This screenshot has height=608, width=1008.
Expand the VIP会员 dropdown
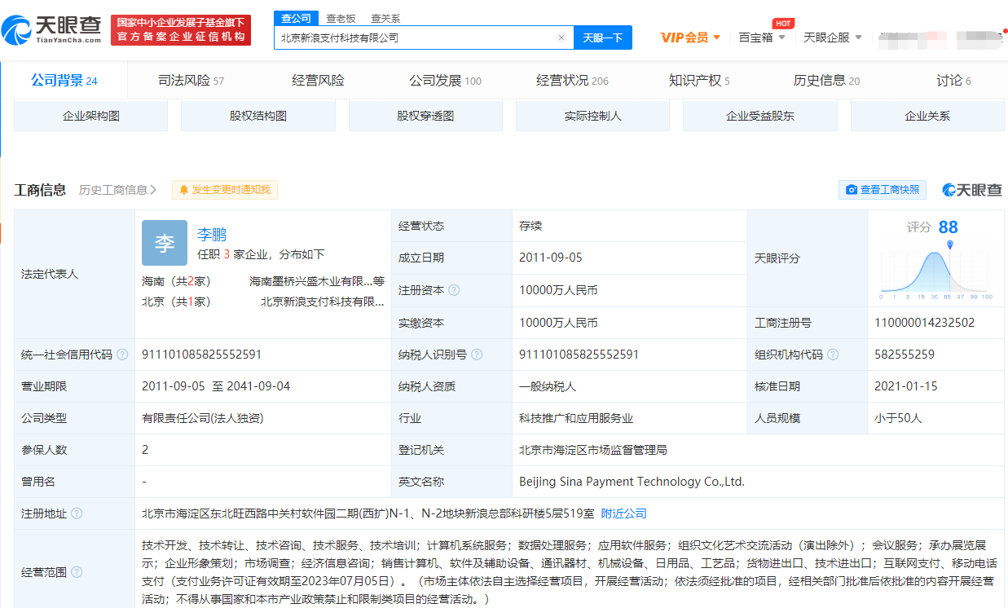click(690, 37)
